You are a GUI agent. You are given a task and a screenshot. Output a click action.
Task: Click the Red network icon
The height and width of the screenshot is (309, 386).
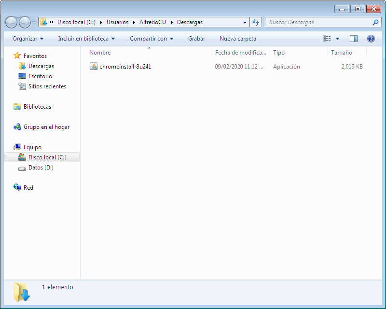click(x=17, y=187)
